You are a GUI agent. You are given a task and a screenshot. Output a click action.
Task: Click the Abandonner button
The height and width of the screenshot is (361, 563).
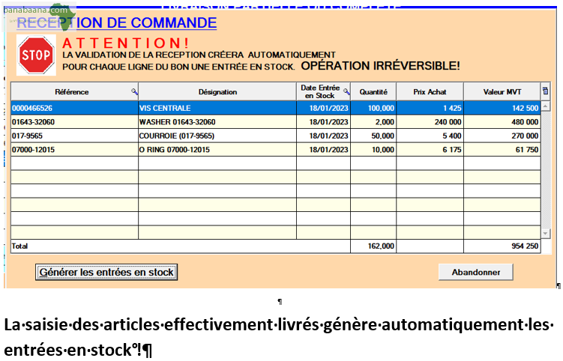(476, 273)
